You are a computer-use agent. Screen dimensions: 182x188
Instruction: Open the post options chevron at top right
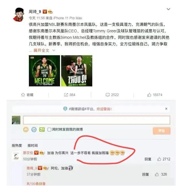168,9
